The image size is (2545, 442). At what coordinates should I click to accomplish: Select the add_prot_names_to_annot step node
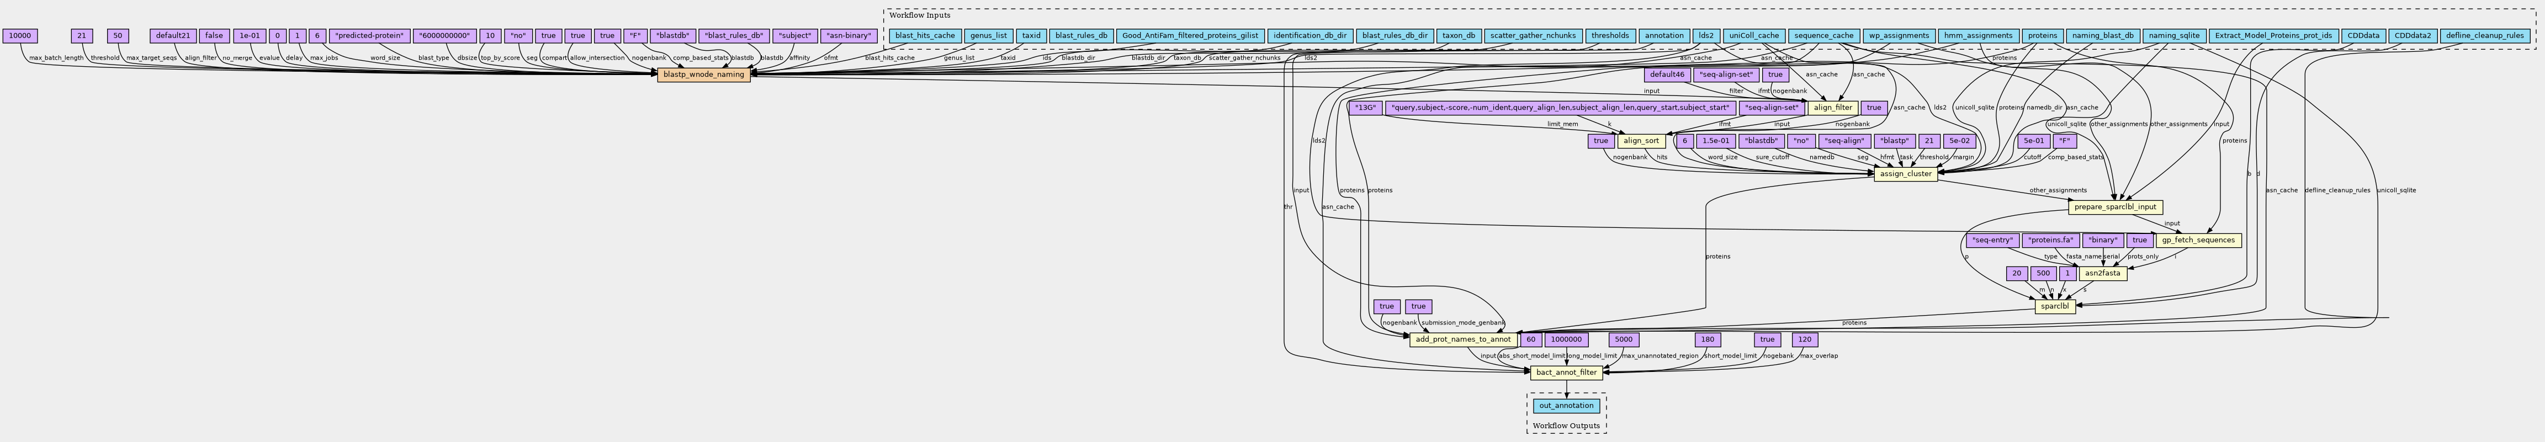click(x=1462, y=339)
